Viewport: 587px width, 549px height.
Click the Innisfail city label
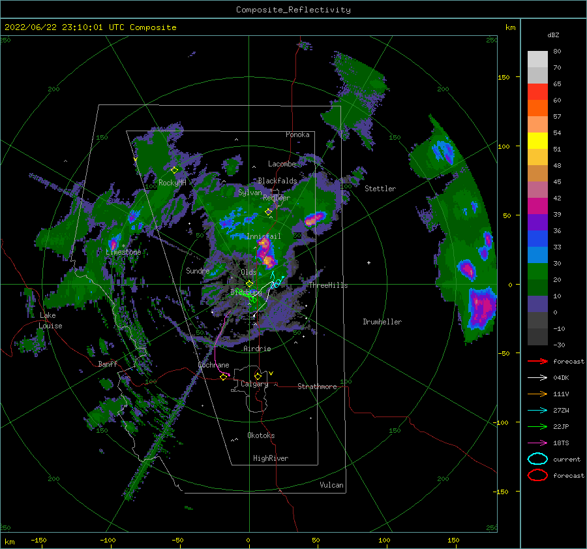pos(263,236)
